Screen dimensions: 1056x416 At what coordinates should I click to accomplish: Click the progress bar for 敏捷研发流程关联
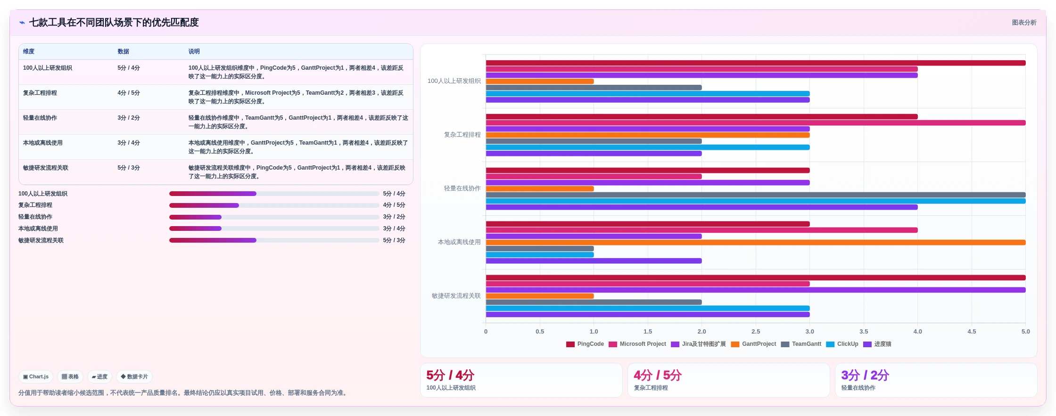click(274, 240)
